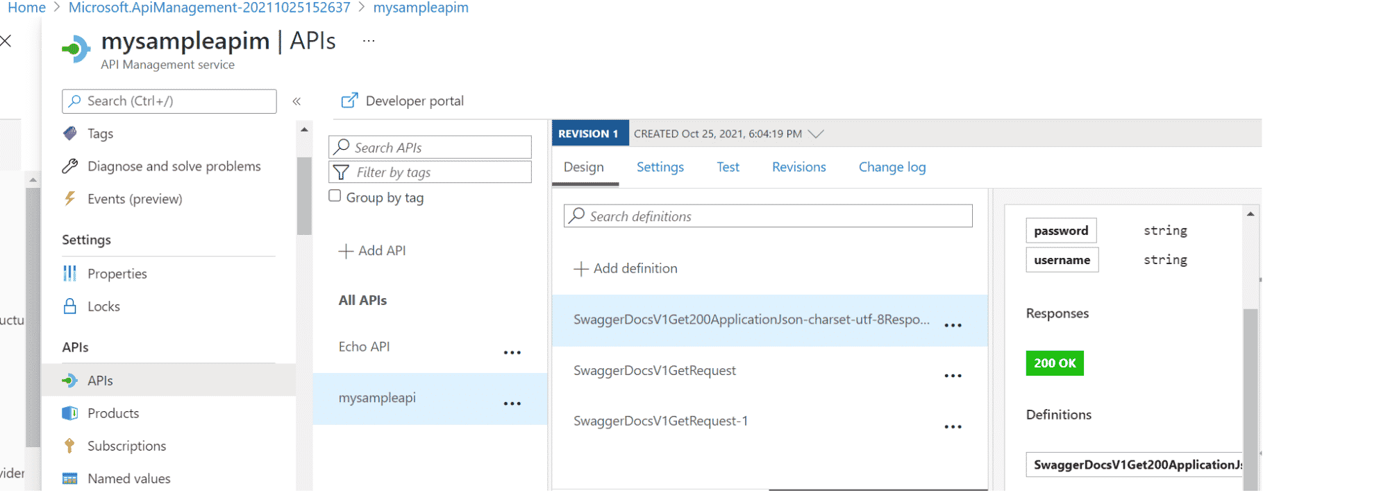1388x504 pixels.
Task: Click the wrench icon for Diagnose and solve problems
Action: point(70,166)
